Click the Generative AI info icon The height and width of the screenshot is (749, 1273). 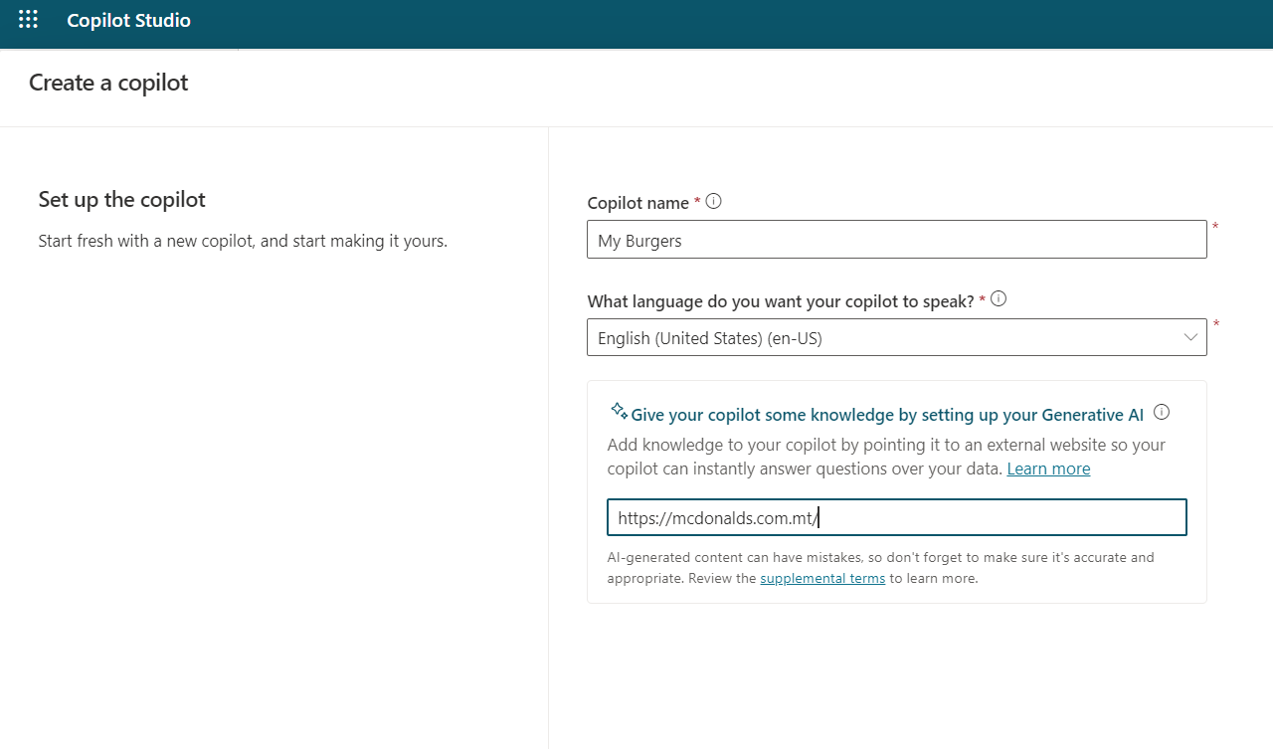pos(1161,411)
